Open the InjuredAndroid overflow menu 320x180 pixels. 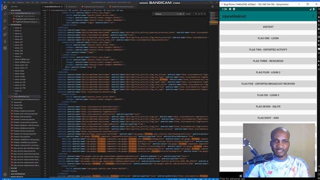(x=313, y=16)
